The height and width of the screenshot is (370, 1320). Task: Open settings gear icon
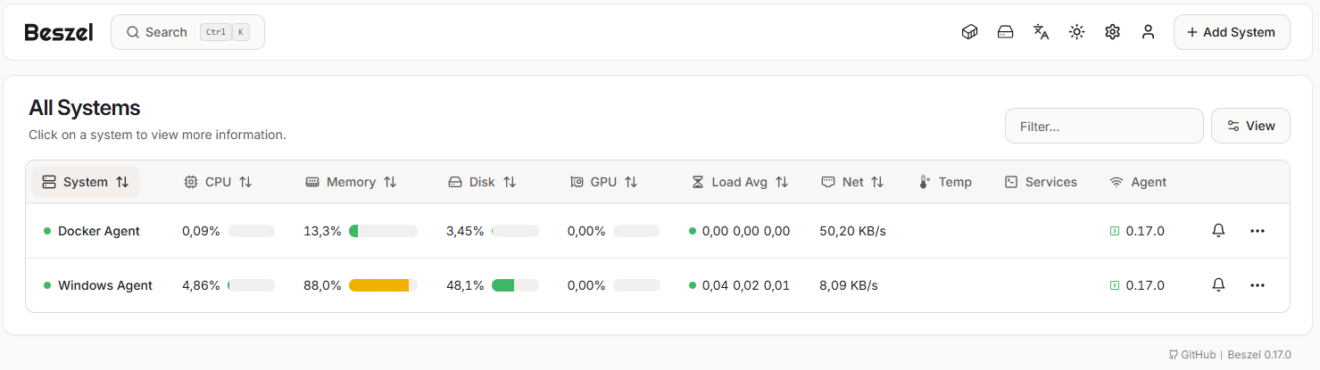click(1112, 32)
